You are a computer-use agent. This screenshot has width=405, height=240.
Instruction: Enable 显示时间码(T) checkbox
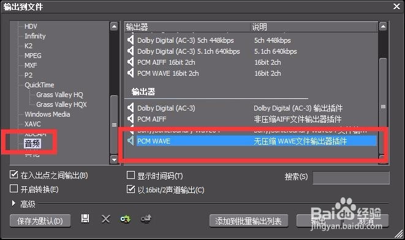point(131,175)
